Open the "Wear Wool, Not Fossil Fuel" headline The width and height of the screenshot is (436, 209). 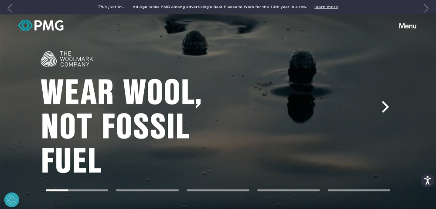point(121,125)
